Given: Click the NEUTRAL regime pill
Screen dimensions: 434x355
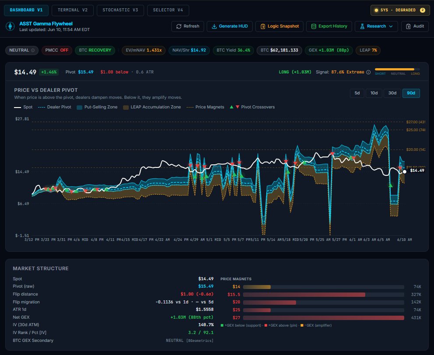Looking at the screenshot, I should click(x=22, y=50).
